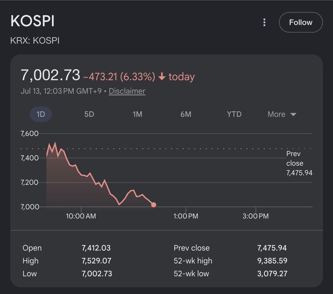
Task: Open the Disclaimer link
Action: coord(127,91)
